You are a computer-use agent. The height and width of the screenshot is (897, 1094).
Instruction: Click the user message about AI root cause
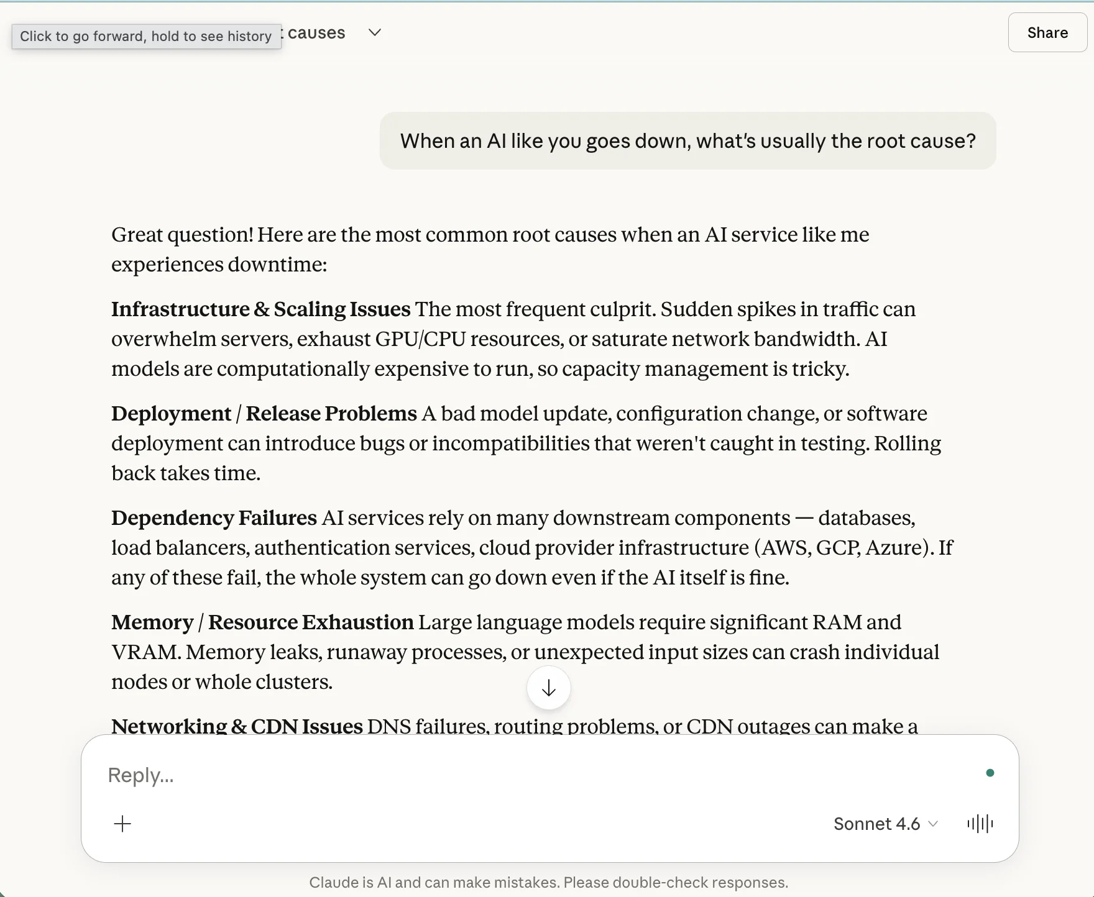(x=687, y=141)
